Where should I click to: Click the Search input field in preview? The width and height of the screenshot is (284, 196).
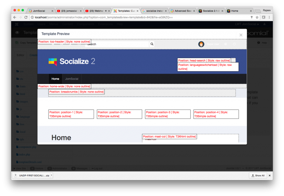[117, 44]
